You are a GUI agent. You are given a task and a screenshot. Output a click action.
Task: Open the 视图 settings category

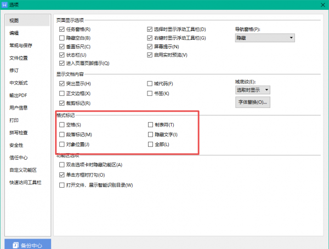[27, 21]
